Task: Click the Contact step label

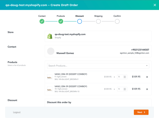Action: pyautogui.click(x=42, y=16)
